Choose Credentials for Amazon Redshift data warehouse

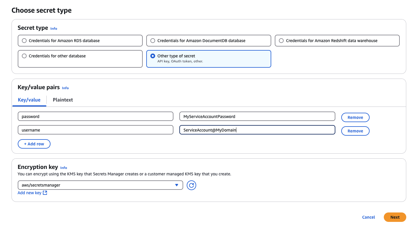coord(281,41)
